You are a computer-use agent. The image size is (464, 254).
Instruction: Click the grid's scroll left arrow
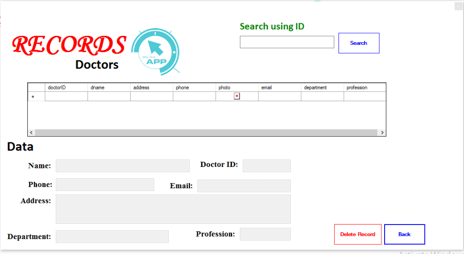click(x=31, y=132)
